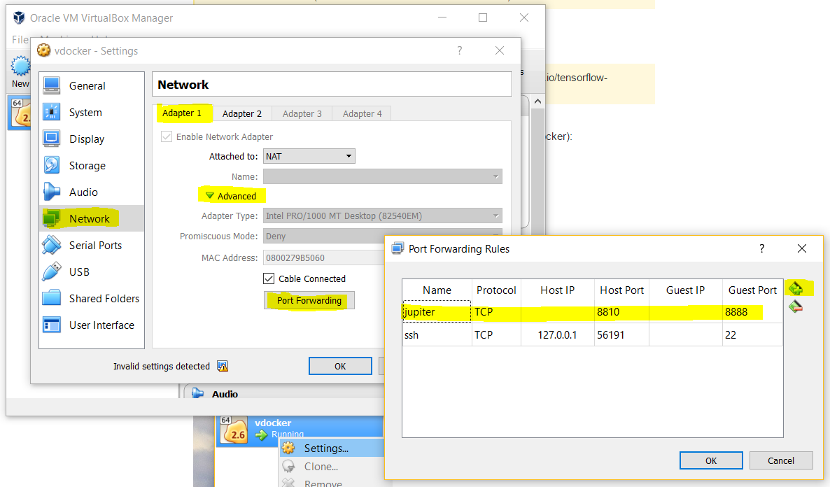830x487 pixels.
Task: Add new port forwarding rule
Action: pos(796,288)
